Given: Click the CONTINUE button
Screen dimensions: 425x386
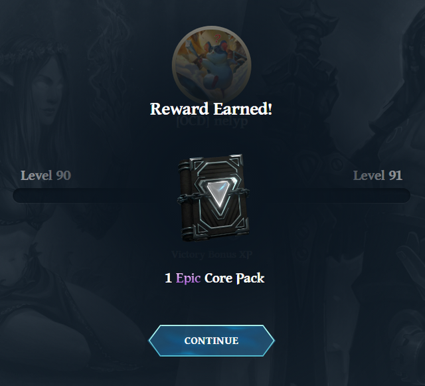Looking at the screenshot, I should coord(211,341).
